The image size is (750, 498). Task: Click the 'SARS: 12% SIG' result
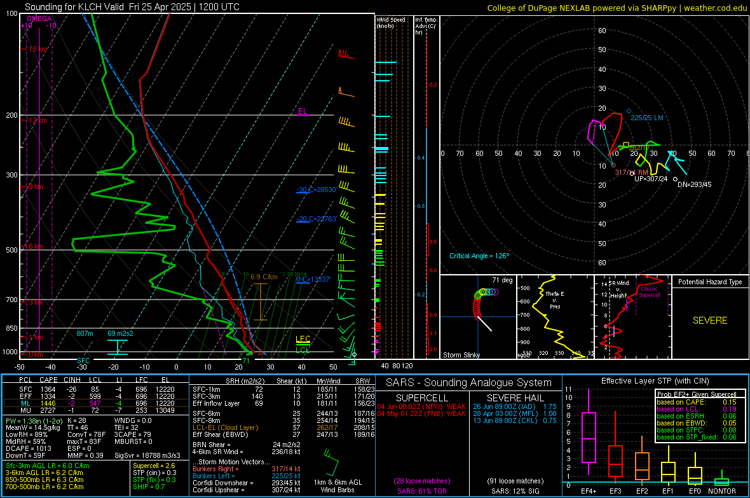[x=515, y=491]
